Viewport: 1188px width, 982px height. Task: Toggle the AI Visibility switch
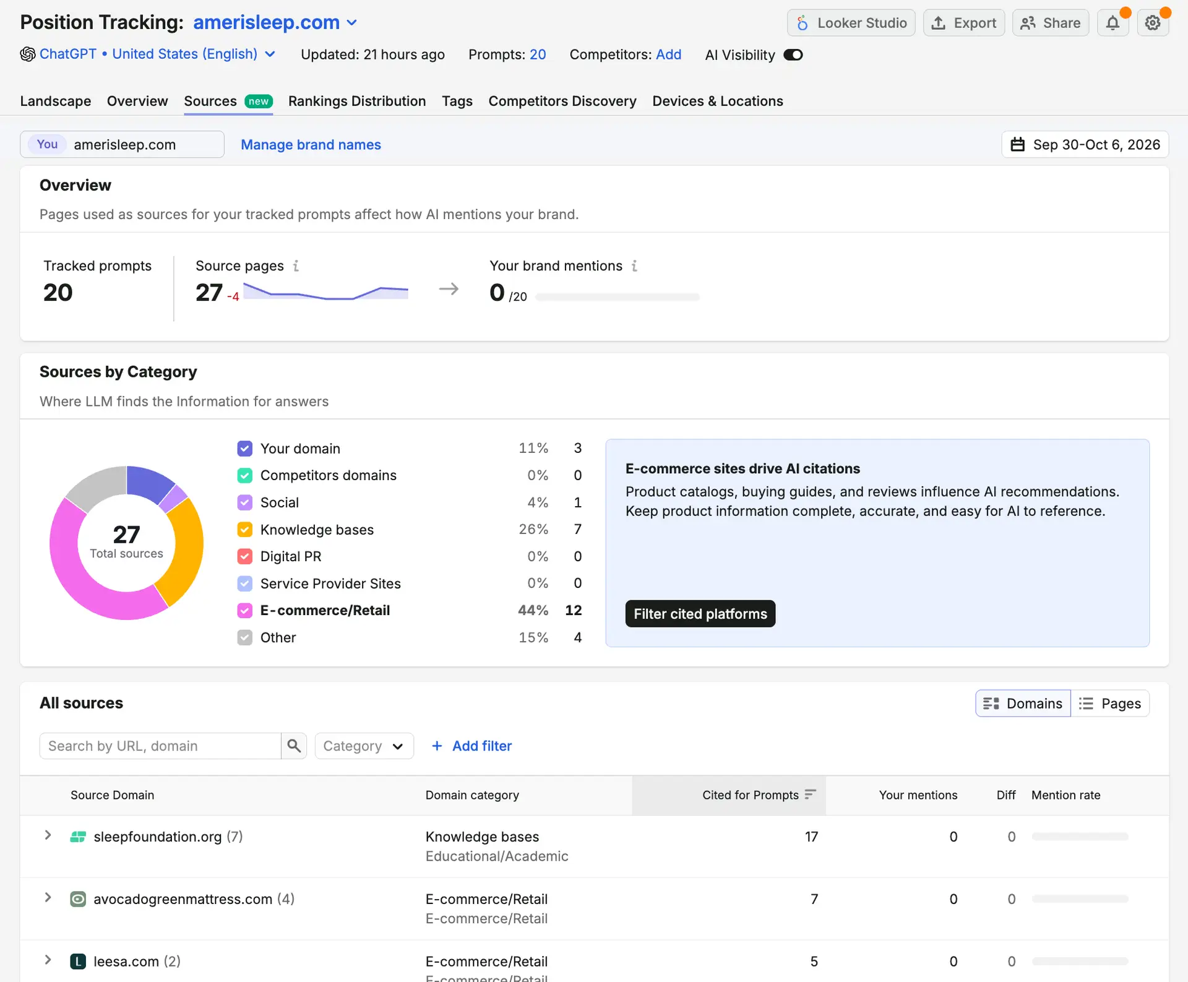pyautogui.click(x=793, y=54)
